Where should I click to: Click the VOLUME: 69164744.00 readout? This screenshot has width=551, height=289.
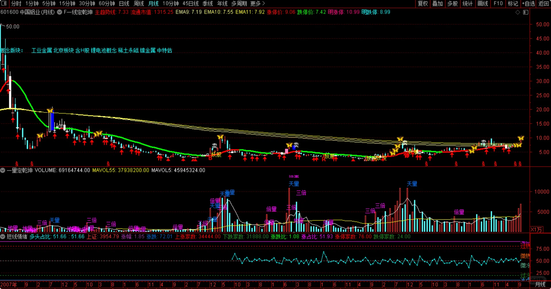pyautogui.click(x=62, y=170)
